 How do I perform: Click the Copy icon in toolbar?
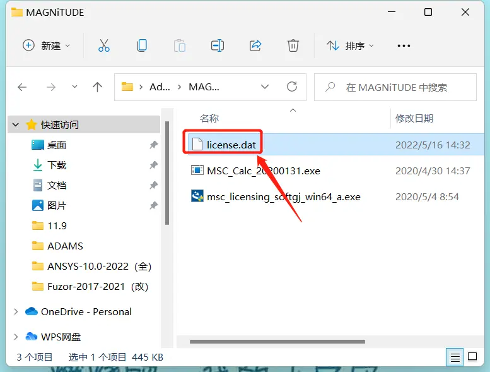pos(142,45)
